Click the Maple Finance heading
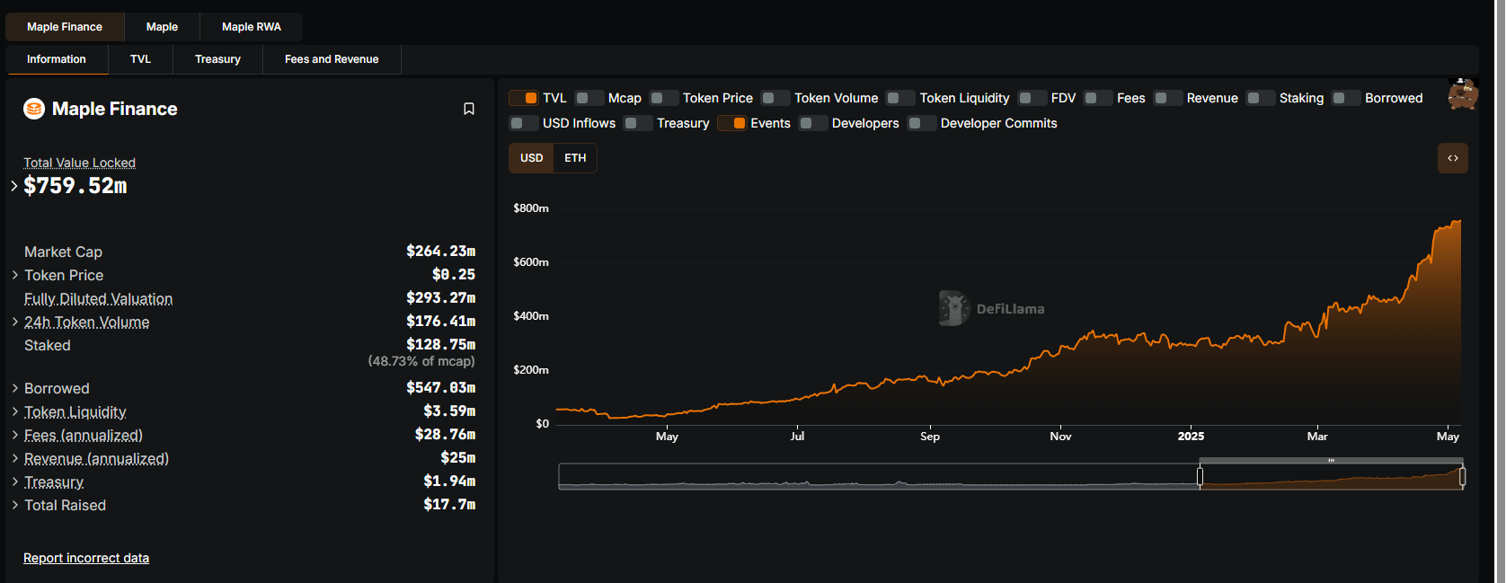1506x583 pixels. pos(115,109)
